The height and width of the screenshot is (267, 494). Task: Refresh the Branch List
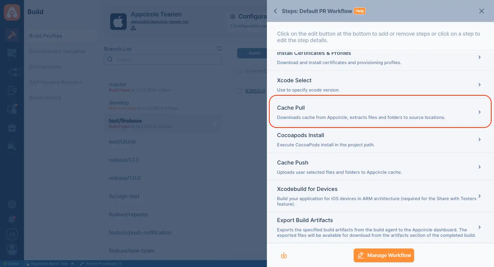(219, 49)
